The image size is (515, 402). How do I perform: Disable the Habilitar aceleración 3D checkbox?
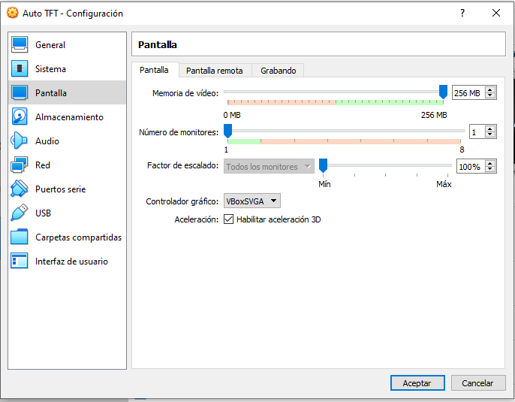pos(230,219)
